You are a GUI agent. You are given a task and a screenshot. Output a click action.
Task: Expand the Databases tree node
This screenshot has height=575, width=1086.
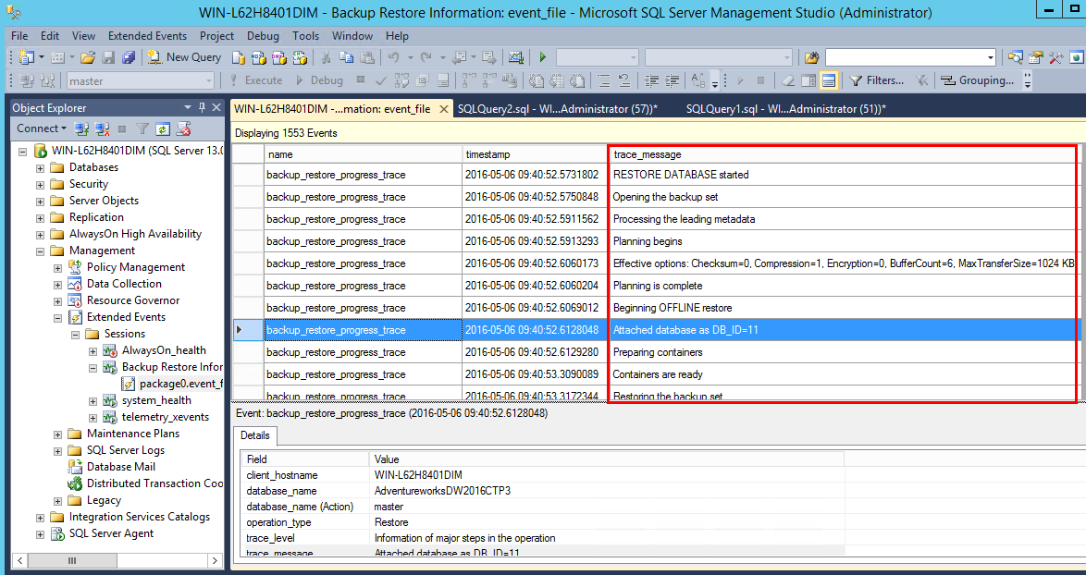40,168
